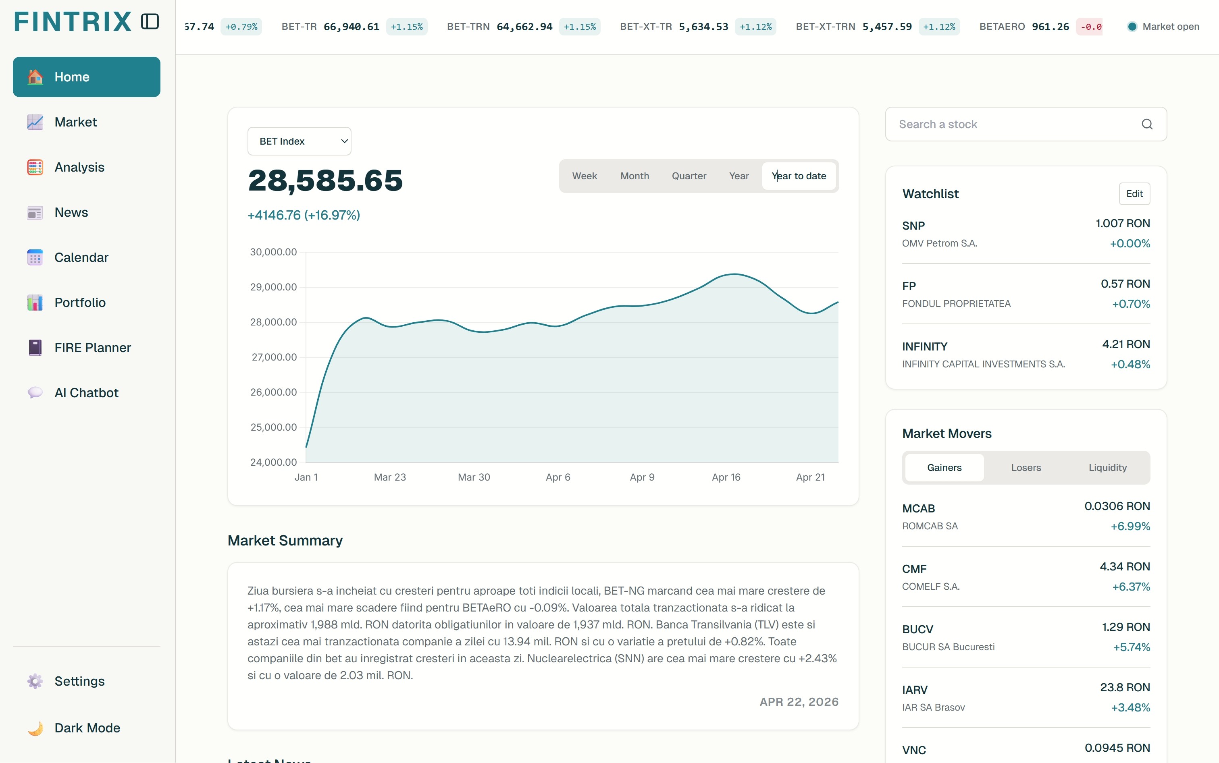Select the Liquidity tab

tap(1107, 468)
